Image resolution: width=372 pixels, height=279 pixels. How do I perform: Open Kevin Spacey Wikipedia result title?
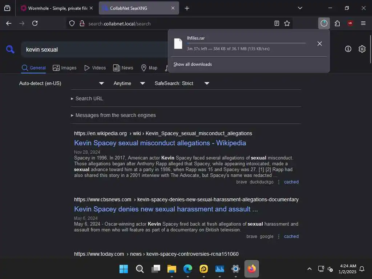coord(160,143)
